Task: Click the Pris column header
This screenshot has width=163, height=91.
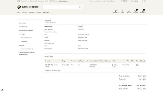Action: (x=128, y=61)
